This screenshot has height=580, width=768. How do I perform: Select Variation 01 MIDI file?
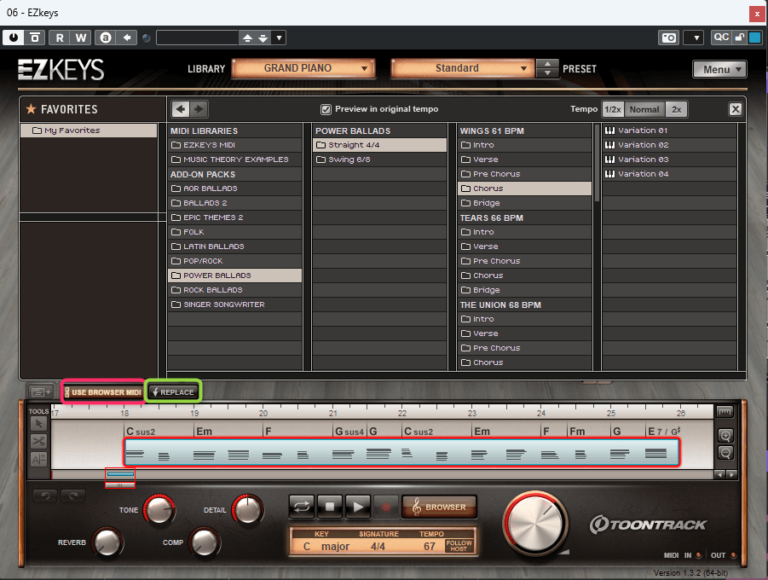pos(670,130)
